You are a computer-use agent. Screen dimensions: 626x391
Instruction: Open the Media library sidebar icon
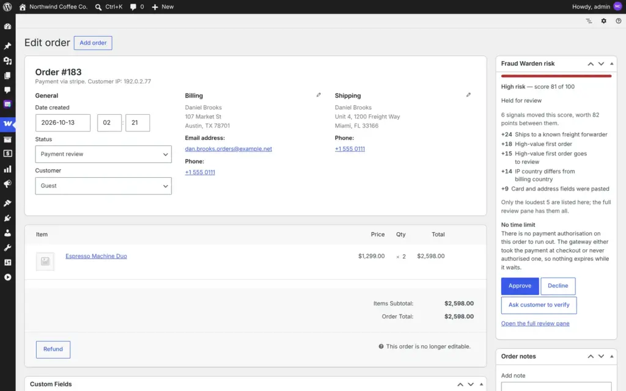click(7, 60)
